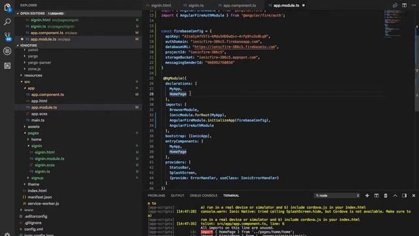Select the Terminal panel tab
This screenshot has width=419, height=236.
point(231,195)
